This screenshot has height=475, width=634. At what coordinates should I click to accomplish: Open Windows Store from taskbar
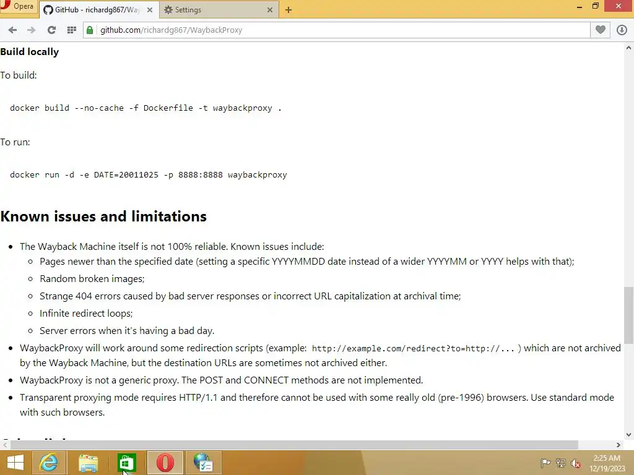[x=126, y=463]
